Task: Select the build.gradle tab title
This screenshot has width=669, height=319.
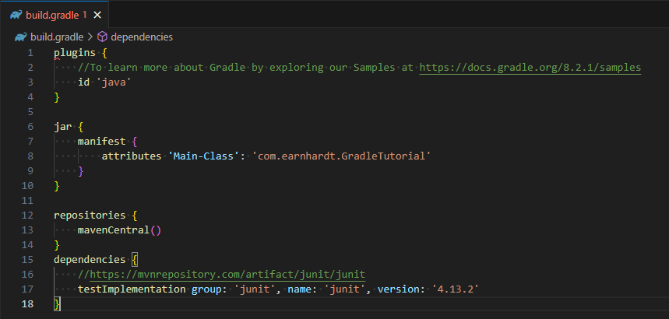Action: (x=52, y=15)
